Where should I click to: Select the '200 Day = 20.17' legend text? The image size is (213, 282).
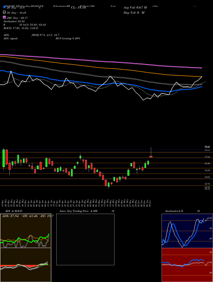[17, 18]
